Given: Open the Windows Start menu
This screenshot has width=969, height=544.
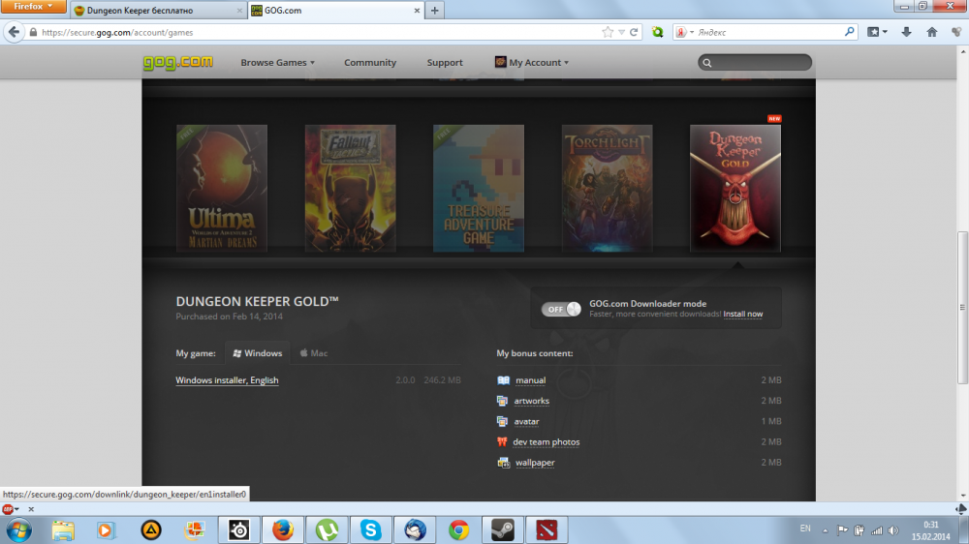Looking at the screenshot, I should tap(19, 529).
